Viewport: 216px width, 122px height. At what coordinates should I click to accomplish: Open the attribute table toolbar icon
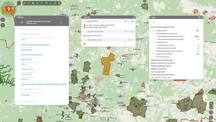[x=46, y=3]
